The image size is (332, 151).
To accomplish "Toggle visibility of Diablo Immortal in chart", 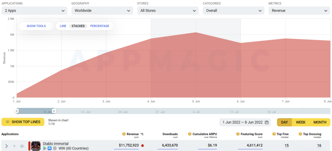I will coord(22,146).
